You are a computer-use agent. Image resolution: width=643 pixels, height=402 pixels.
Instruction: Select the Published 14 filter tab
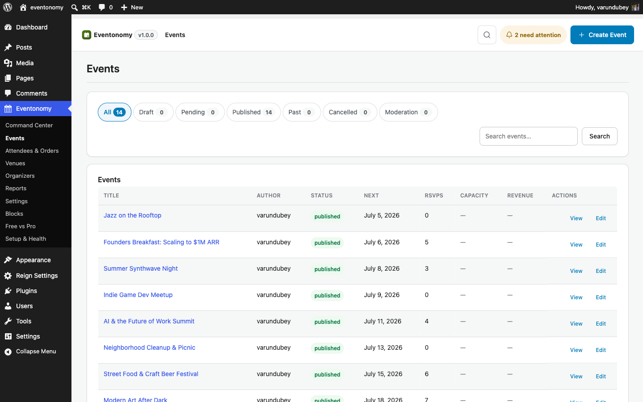click(x=253, y=112)
